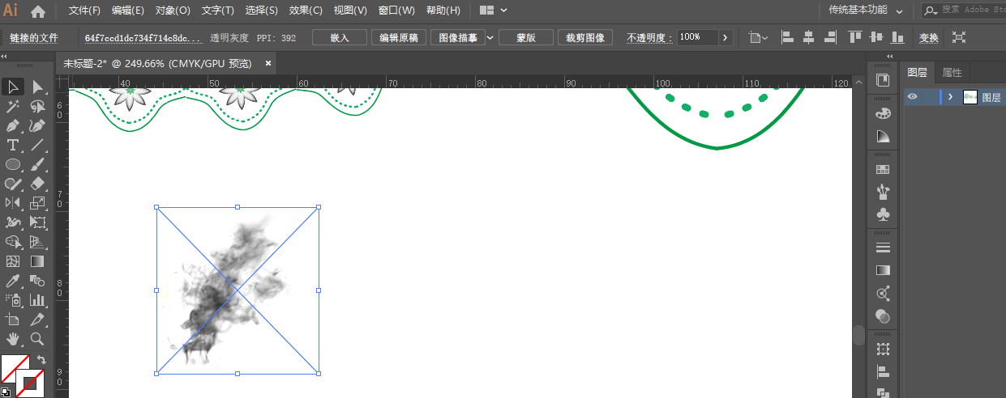Click the fill color swatch
The width and height of the screenshot is (1006, 398).
coord(13,368)
